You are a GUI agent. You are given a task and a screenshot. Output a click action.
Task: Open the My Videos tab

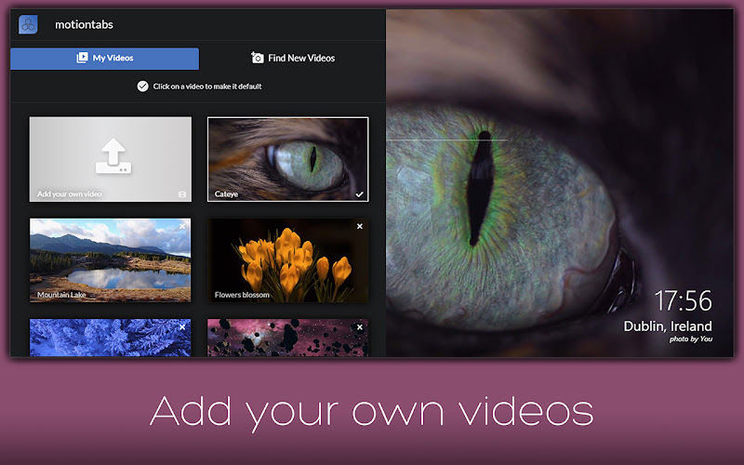click(x=105, y=59)
